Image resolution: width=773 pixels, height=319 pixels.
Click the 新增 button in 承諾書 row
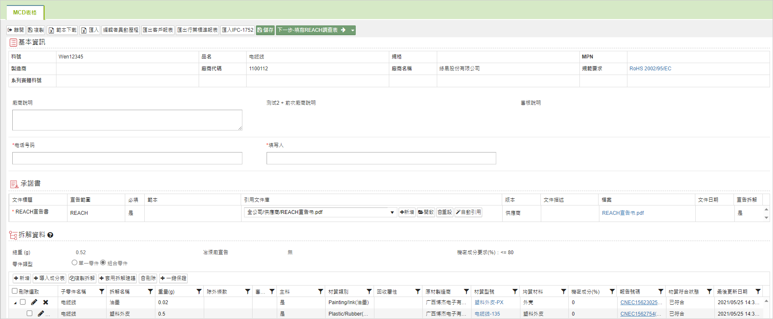[407, 212]
